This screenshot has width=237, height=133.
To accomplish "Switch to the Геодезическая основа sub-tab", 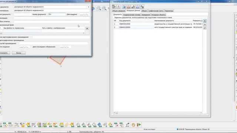I will coord(132,15).
